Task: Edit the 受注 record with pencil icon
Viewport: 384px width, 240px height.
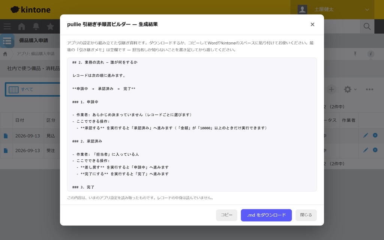Action: click(366, 150)
